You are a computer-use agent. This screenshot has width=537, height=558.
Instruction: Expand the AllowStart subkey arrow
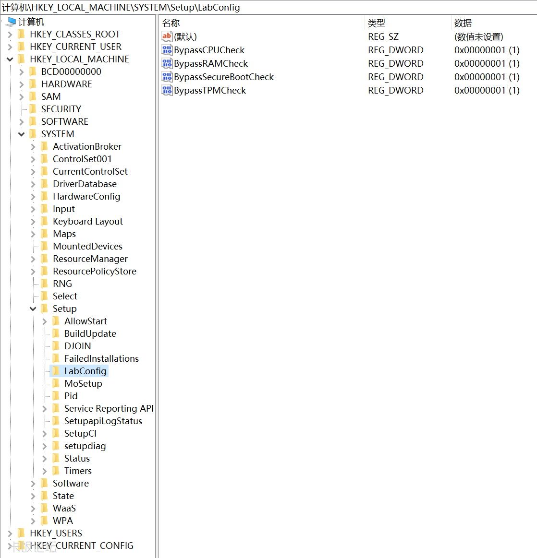pos(44,321)
